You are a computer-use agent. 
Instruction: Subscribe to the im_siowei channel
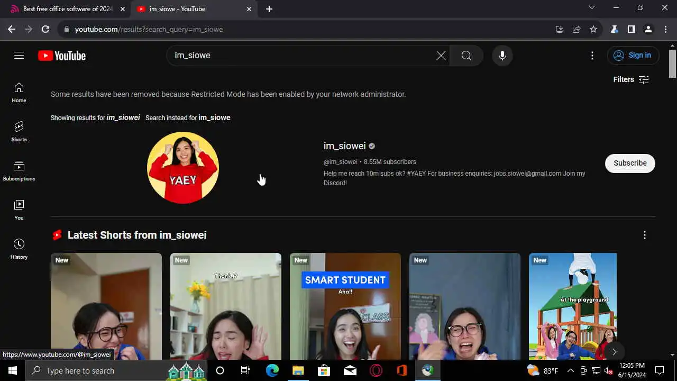(630, 163)
